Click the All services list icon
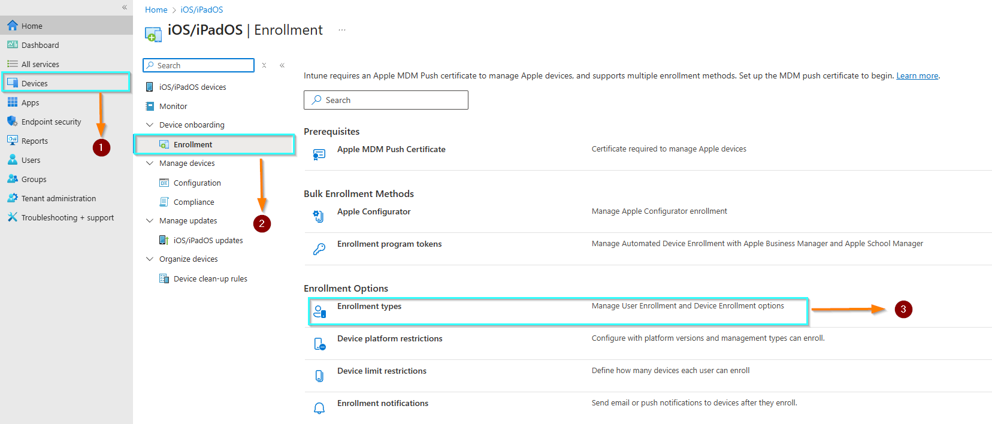The height and width of the screenshot is (424, 992). click(13, 64)
